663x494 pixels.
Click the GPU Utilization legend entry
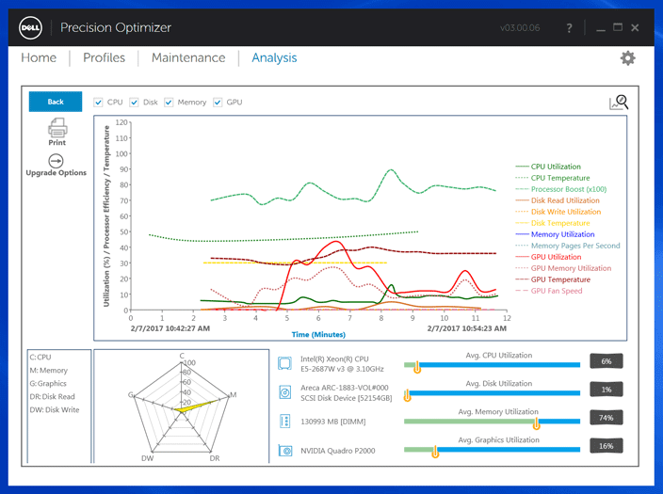pos(548,257)
